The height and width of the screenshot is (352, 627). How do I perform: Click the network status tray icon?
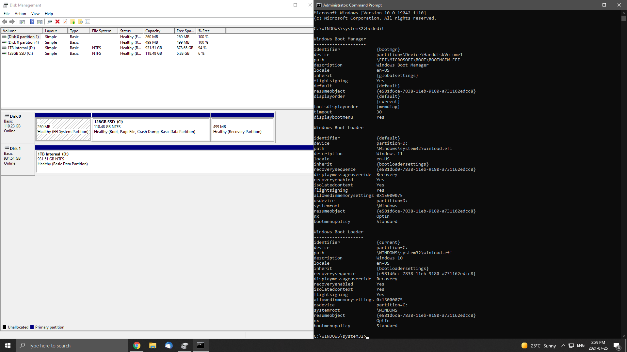[x=571, y=345]
